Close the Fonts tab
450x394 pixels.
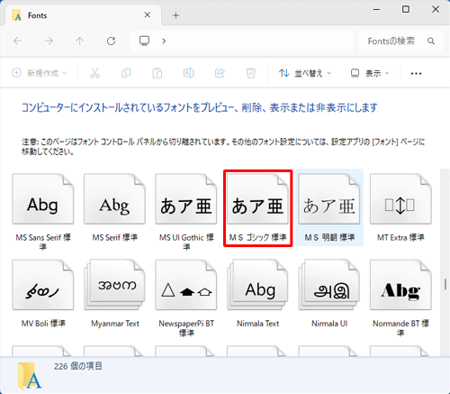[148, 15]
